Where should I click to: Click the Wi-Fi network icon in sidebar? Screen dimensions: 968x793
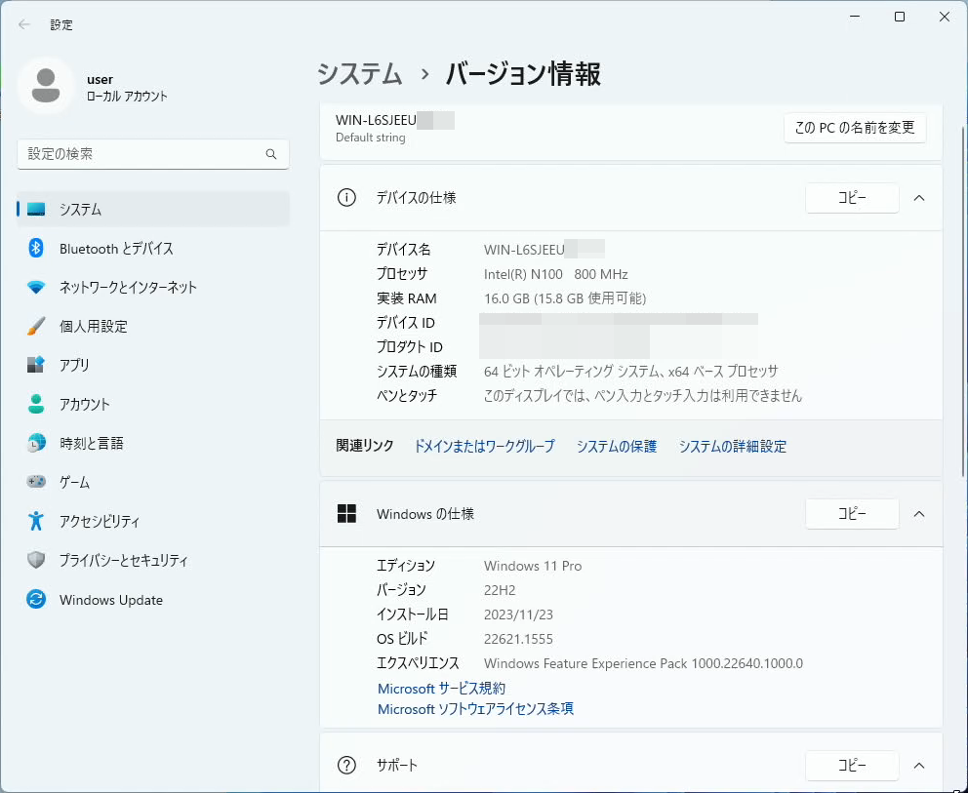(x=36, y=287)
